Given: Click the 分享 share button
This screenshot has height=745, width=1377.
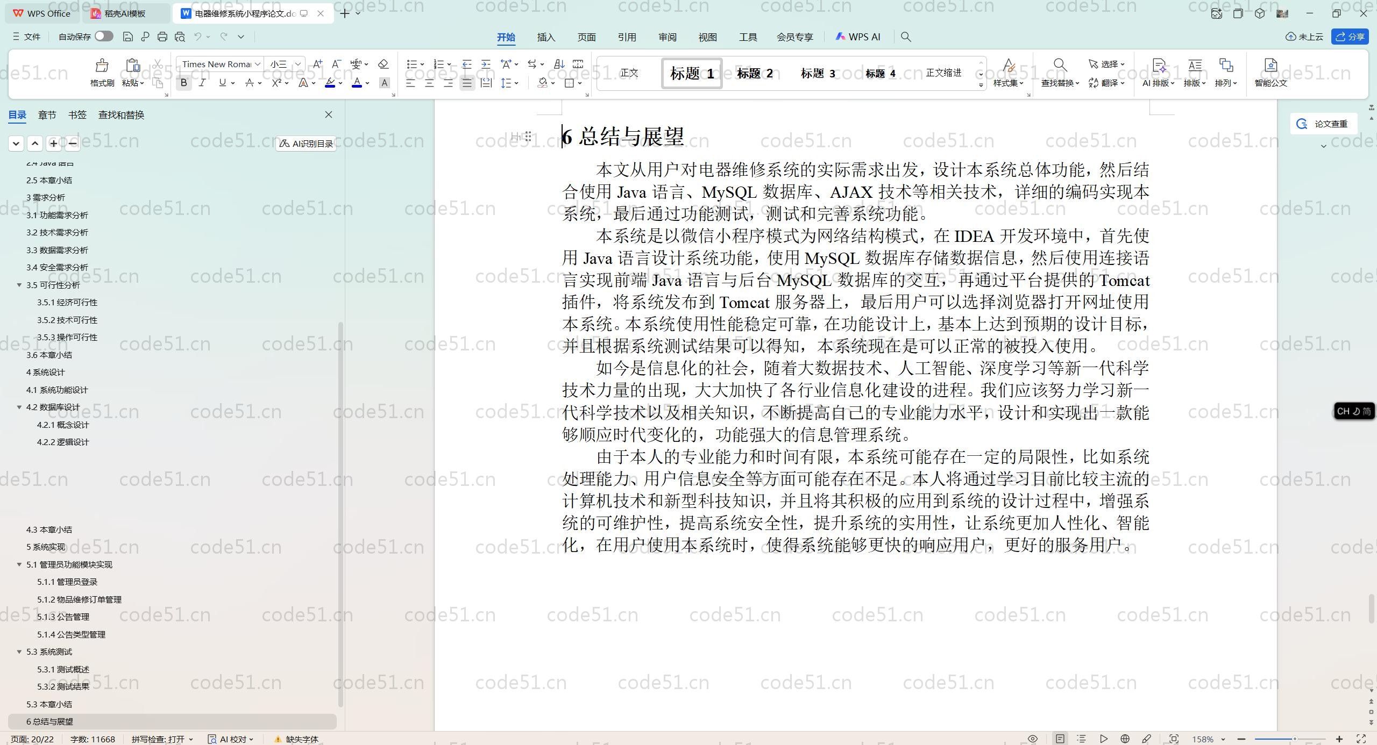Looking at the screenshot, I should pos(1350,36).
